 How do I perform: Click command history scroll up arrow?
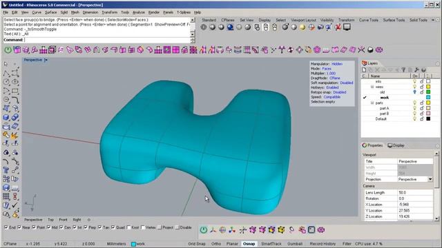193,20
